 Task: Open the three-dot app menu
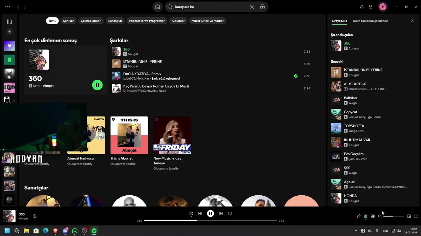pos(8,7)
